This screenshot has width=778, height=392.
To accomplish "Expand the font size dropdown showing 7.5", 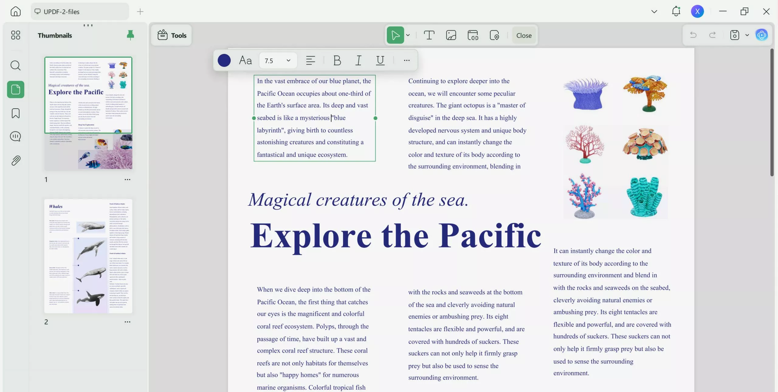I will [288, 60].
